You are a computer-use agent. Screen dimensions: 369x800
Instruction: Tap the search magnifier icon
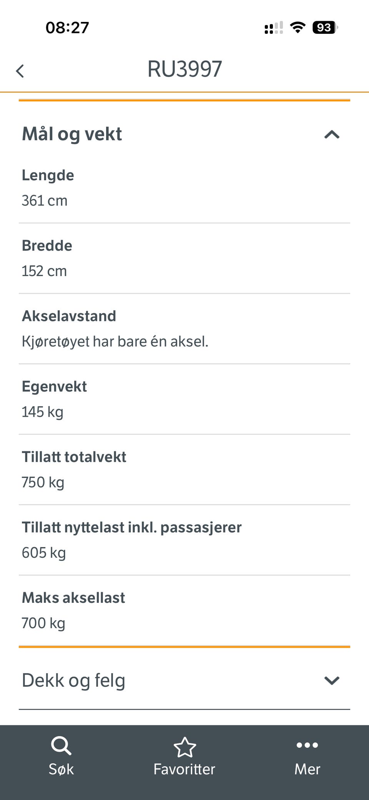click(61, 746)
